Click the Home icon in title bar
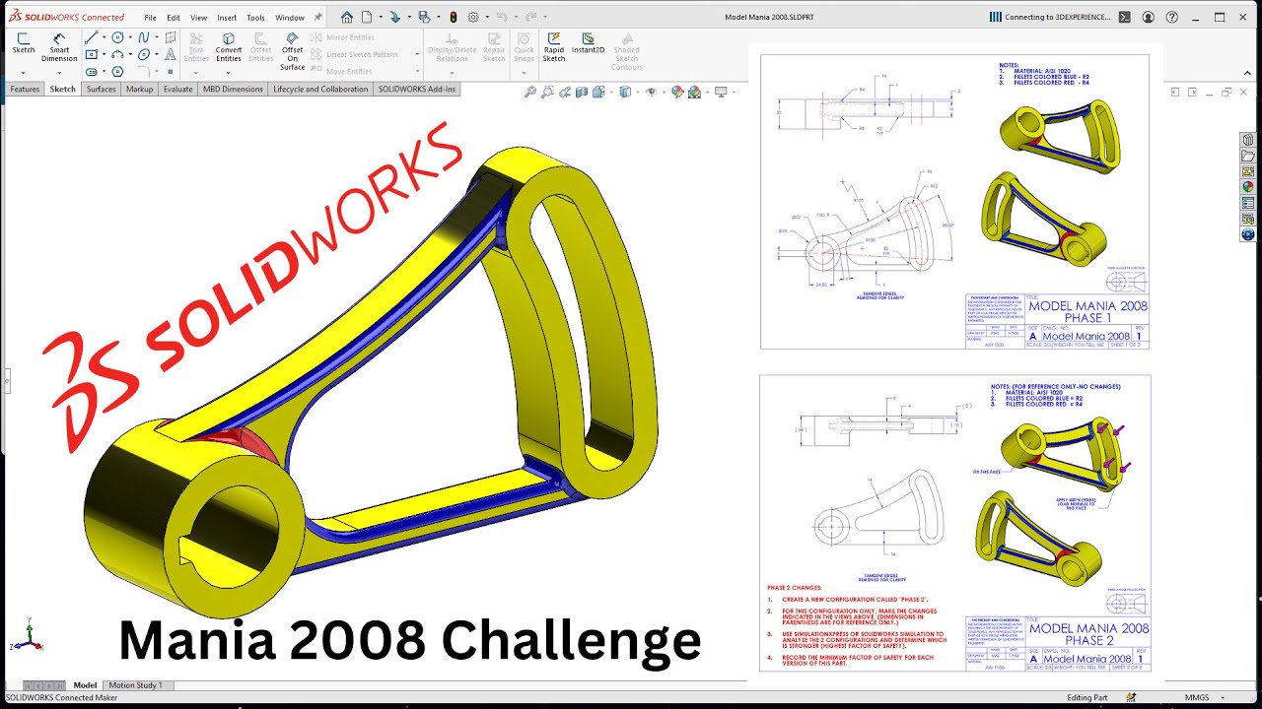Image resolution: width=1262 pixels, height=709 pixels. coord(347,17)
